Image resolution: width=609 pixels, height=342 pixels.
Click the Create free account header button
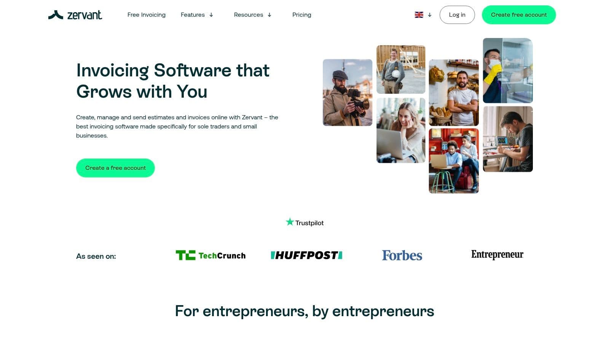(519, 15)
